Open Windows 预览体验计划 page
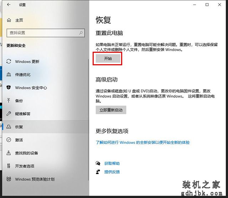Image resolution: width=228 pixels, height=198 pixels. pos(45,179)
